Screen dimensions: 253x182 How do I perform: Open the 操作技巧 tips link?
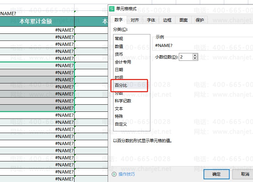point(127,174)
